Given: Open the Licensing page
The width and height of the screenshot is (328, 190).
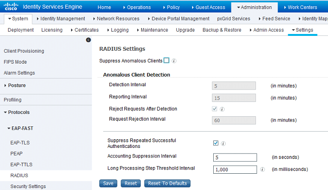Looking at the screenshot, I should pos(52,30).
